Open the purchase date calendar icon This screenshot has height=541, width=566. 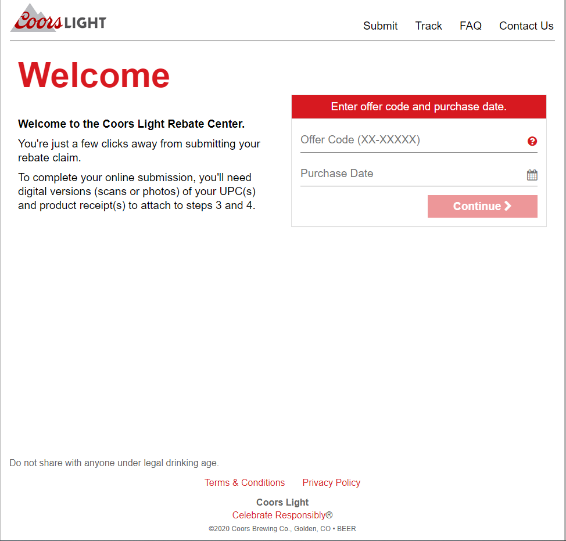coord(532,175)
